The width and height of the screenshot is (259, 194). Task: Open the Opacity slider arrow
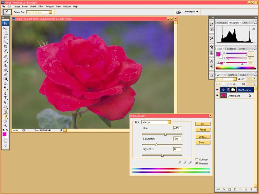click(254, 79)
